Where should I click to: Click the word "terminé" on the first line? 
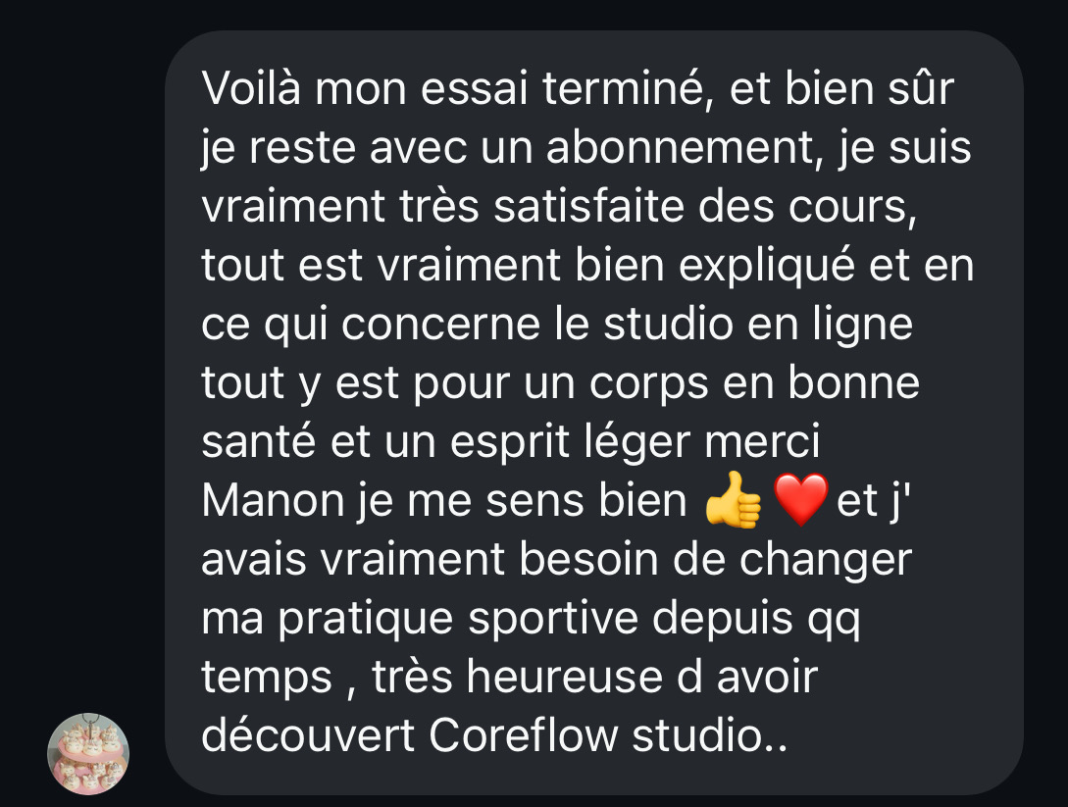pyautogui.click(x=628, y=88)
